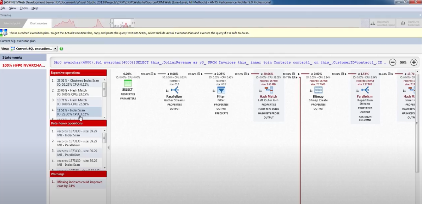Select the Hash Match Left Outer Join icon
Image resolution: width=422 pixels, height=204 pixels.
[268, 90]
